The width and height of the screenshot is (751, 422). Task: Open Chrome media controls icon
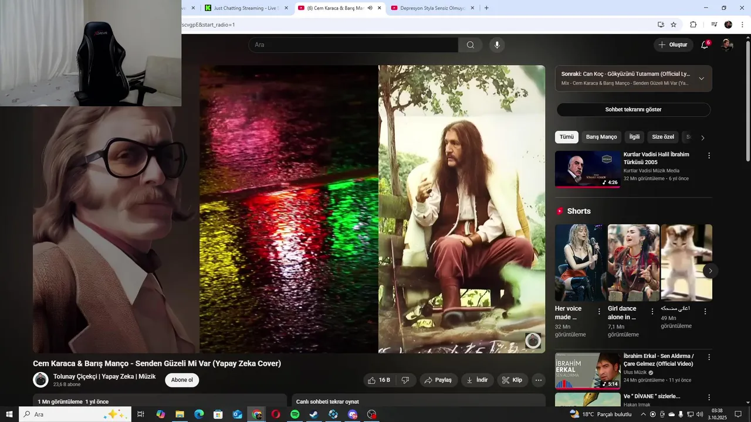pos(714,25)
